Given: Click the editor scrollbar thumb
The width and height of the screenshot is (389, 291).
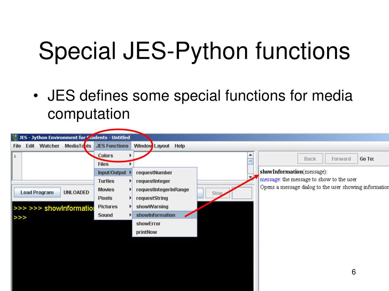Looking at the screenshot, I should [x=250, y=161].
